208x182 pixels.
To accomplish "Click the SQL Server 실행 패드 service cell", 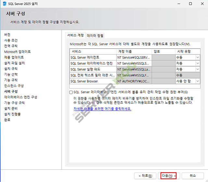I will [93, 69].
